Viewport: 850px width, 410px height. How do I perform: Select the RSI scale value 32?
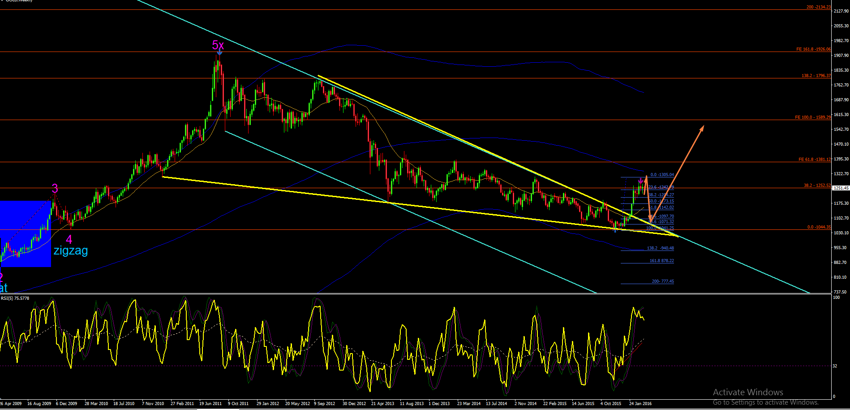(835, 366)
